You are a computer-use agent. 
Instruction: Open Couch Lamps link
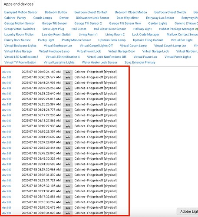43,18
